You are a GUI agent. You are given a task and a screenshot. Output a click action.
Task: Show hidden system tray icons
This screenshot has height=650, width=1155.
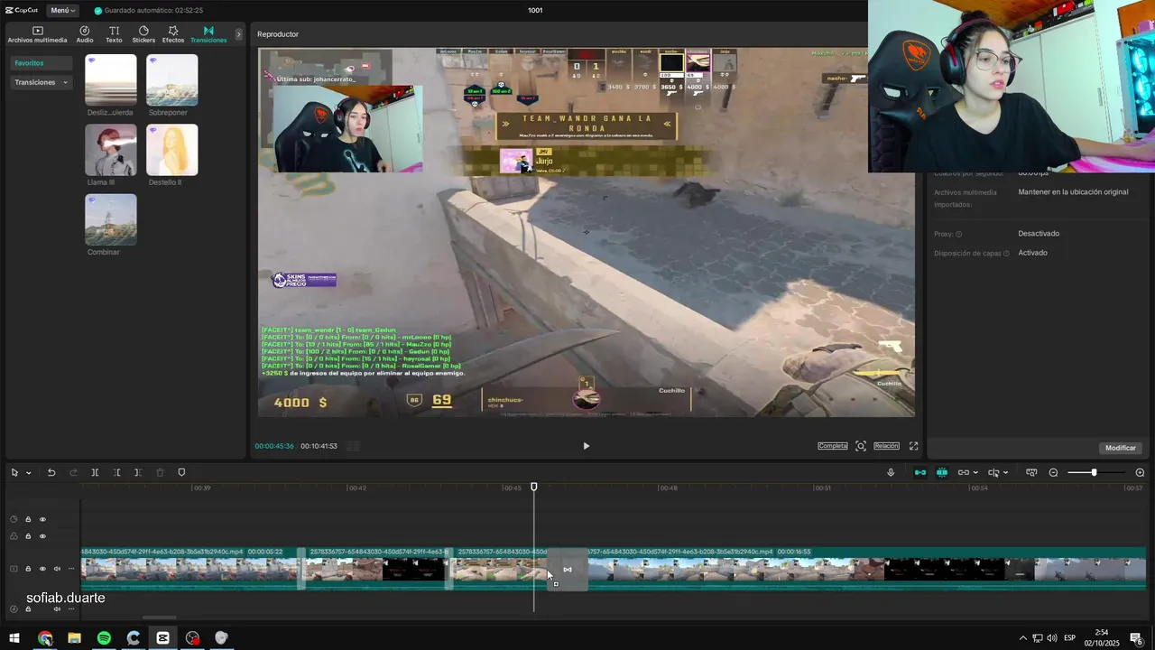[x=1022, y=638]
